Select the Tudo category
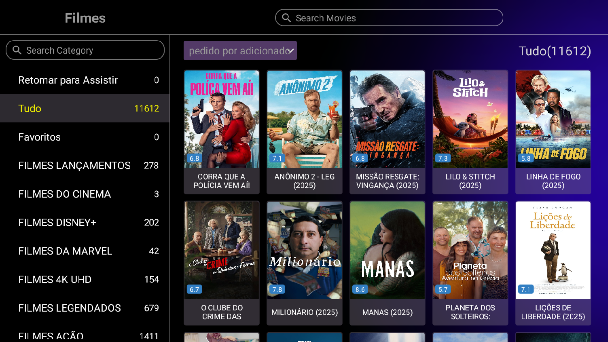 click(x=85, y=108)
